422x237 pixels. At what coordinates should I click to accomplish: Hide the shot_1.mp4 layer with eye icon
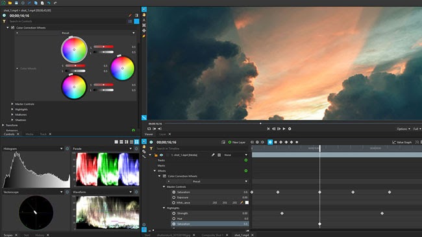click(161, 155)
